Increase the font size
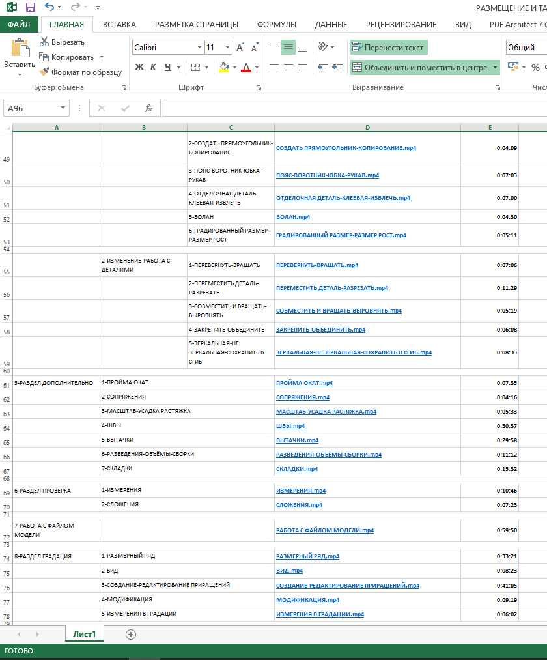The height and width of the screenshot is (660, 547). (x=240, y=47)
